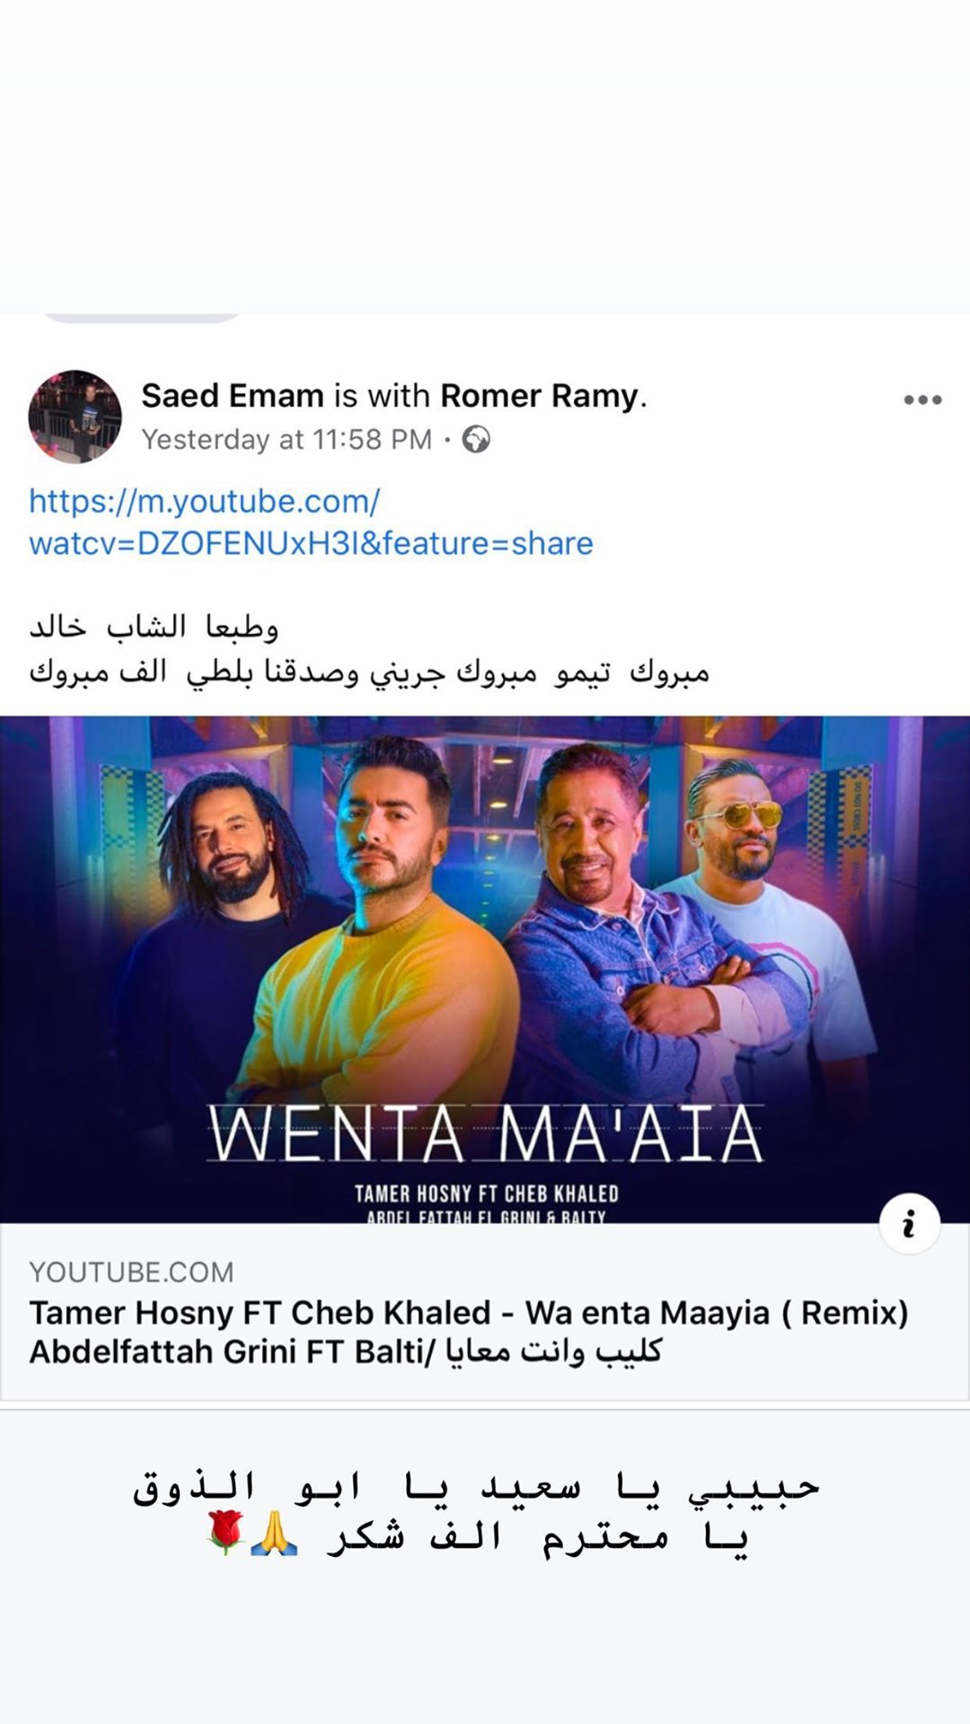Screen dimensions: 970x1724
Task: Tap the Arabic thank-you story caption
Action: click(476, 1512)
